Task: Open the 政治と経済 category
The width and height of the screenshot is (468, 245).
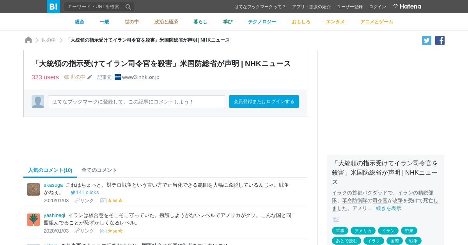Action: coord(166,22)
